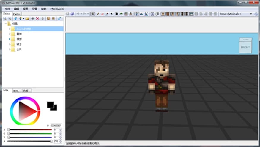Open the new skin dropdown arrow

23,19
